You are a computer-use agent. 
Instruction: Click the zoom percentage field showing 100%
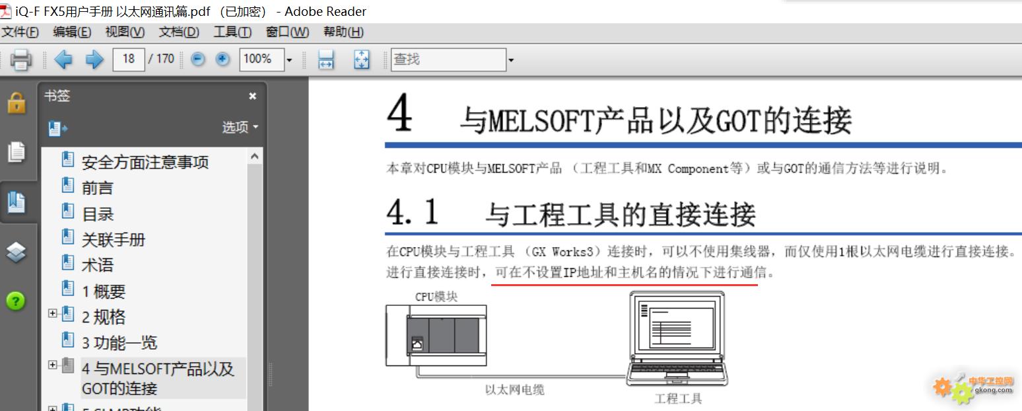point(261,59)
